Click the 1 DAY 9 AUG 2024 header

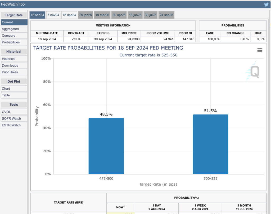pos(157,207)
